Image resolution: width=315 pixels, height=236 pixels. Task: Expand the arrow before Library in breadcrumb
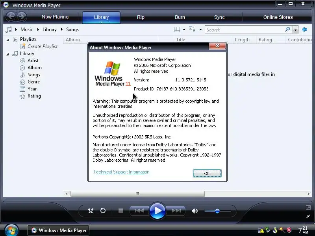pos(38,29)
